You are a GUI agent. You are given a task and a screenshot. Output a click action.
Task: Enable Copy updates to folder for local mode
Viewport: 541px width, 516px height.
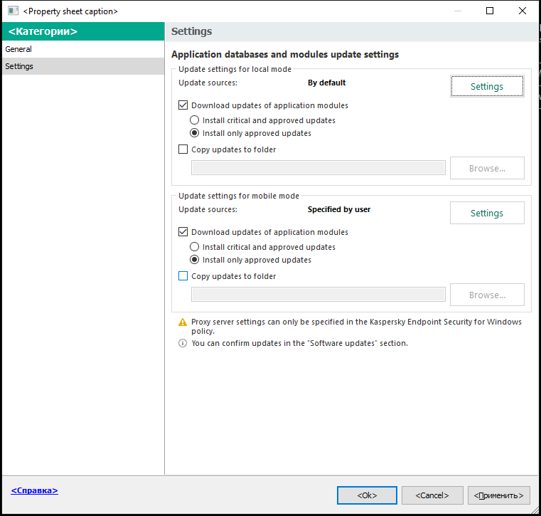(183, 149)
